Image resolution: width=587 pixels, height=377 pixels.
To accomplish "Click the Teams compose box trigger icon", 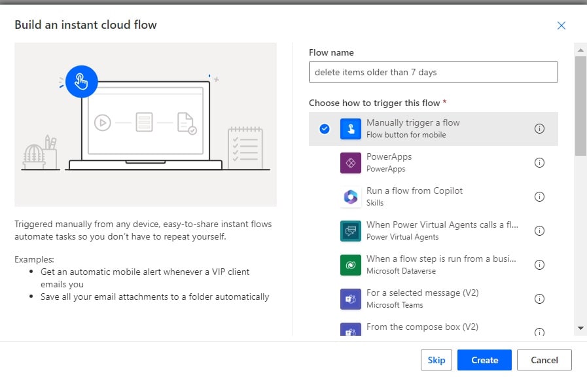I will [x=350, y=329].
